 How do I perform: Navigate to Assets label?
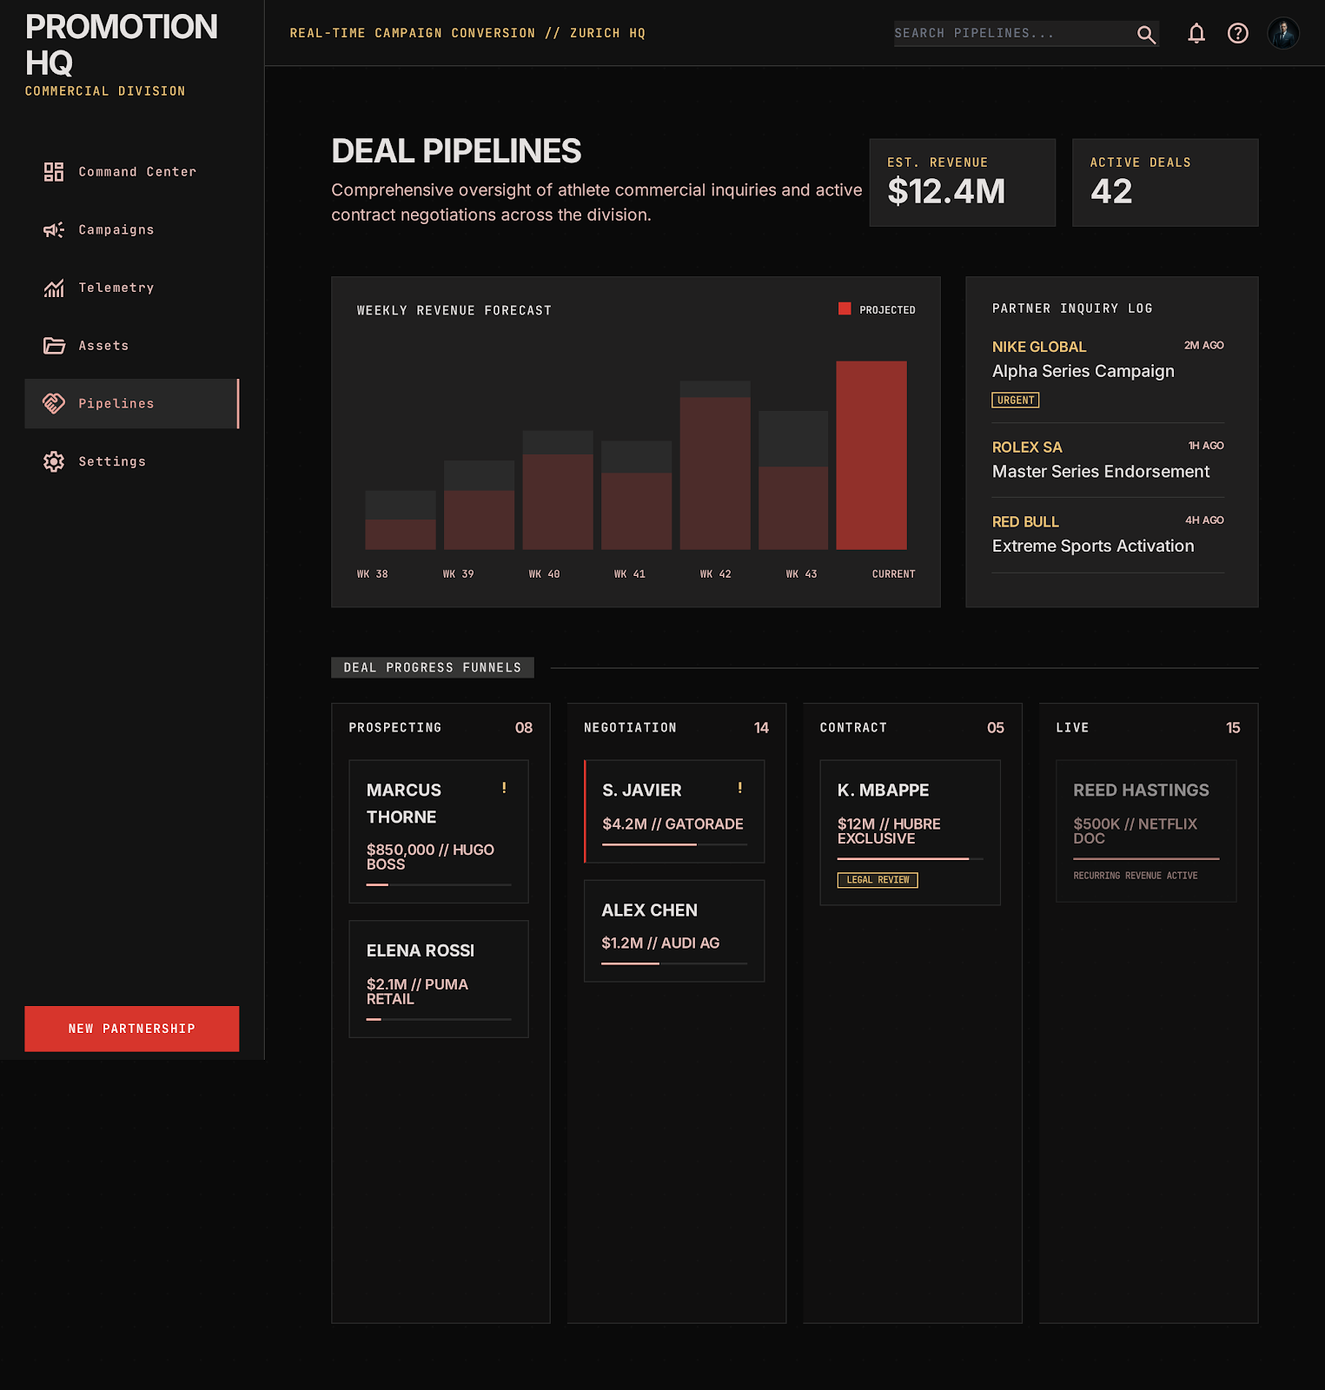(x=103, y=346)
